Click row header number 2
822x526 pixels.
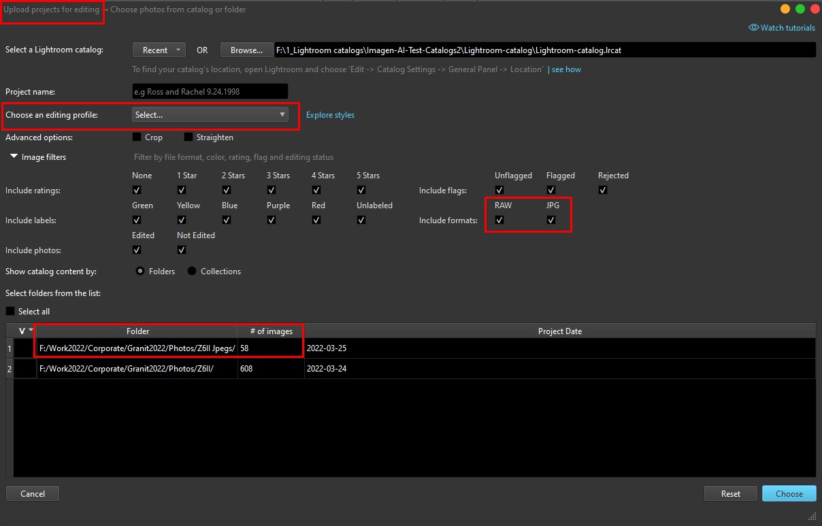pyautogui.click(x=10, y=369)
